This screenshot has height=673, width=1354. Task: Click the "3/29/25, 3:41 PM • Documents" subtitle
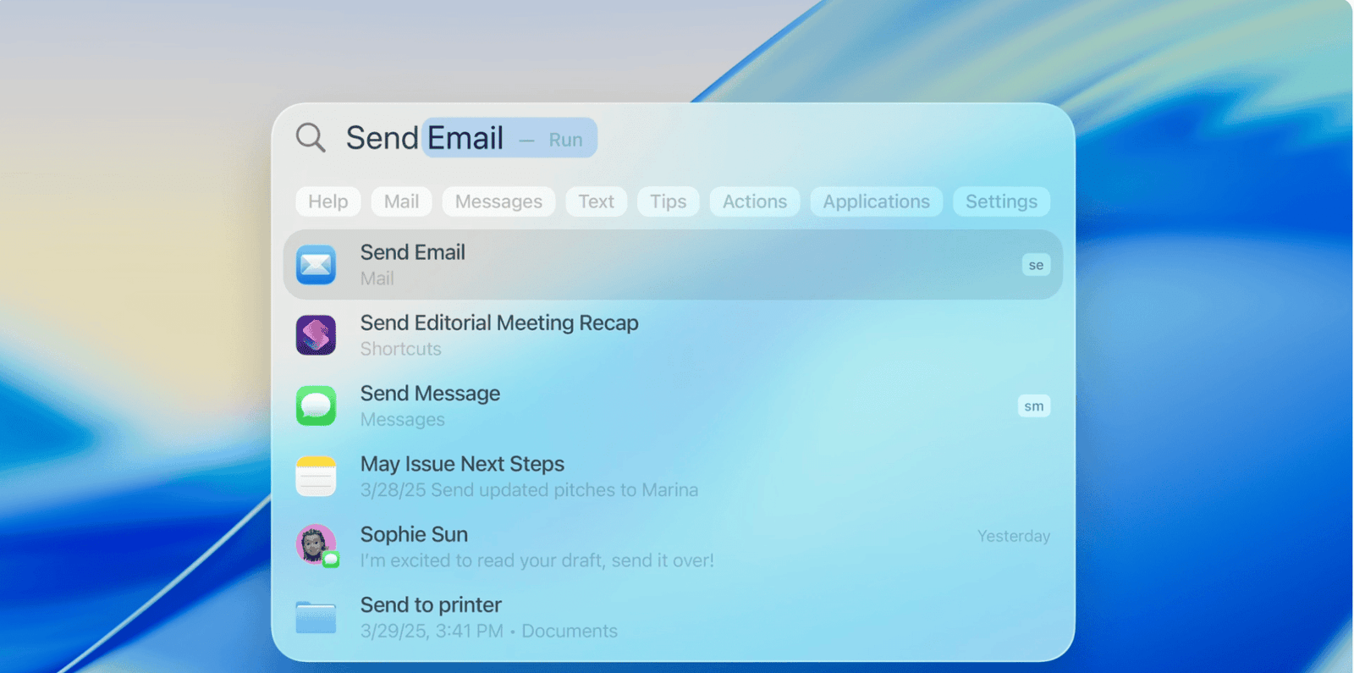(x=489, y=631)
